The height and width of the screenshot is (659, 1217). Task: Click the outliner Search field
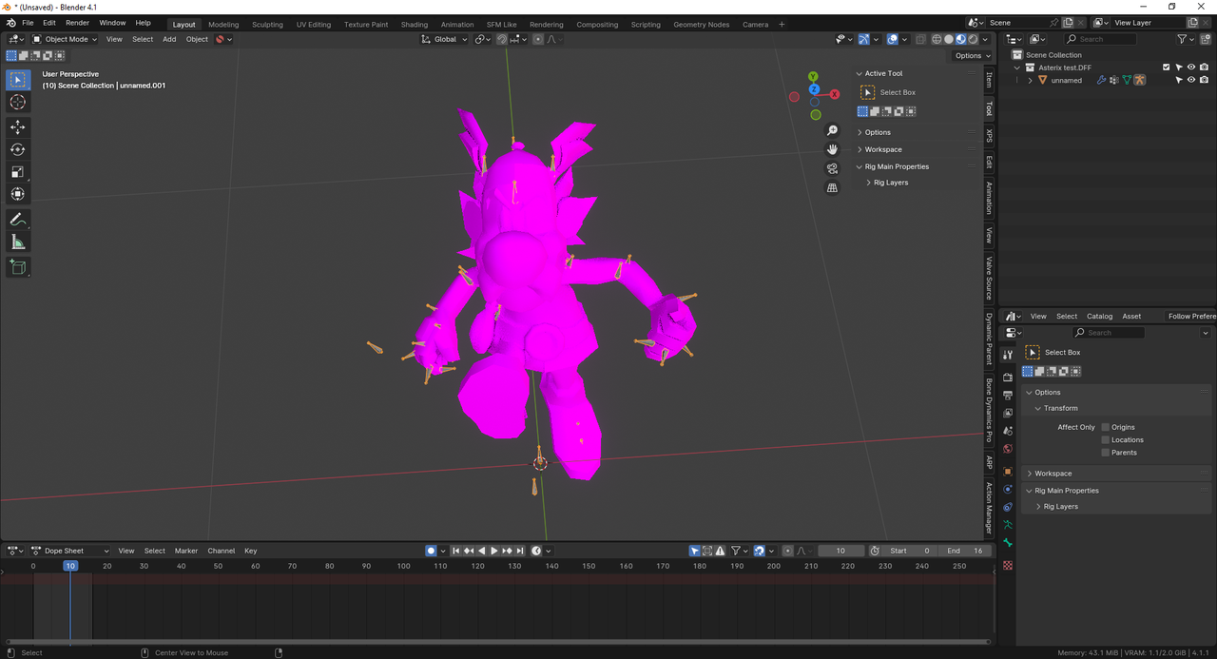(x=1100, y=39)
